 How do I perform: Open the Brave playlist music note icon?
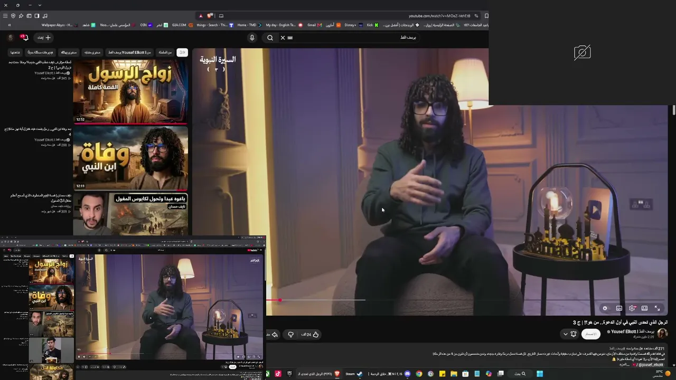45,16
